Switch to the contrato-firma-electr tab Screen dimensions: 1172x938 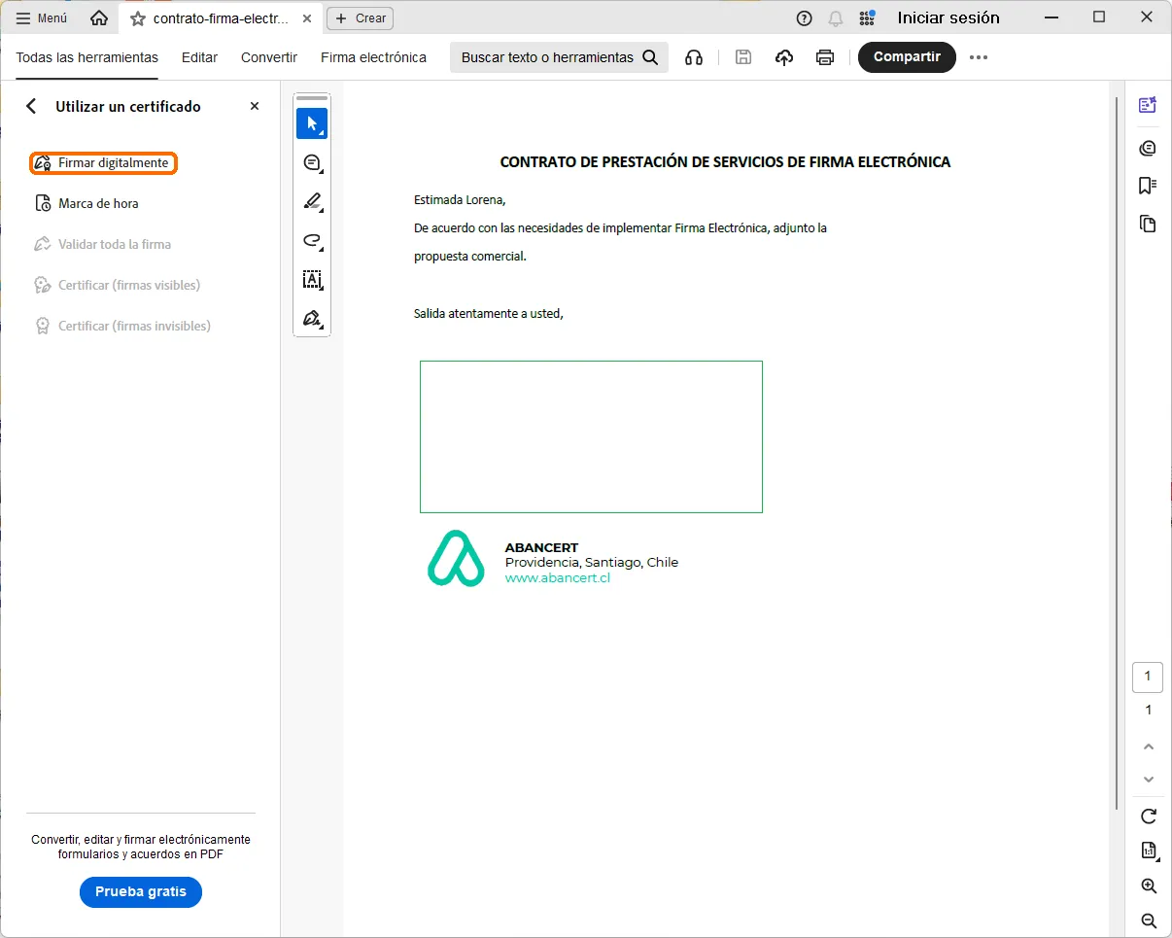pyautogui.click(x=220, y=18)
